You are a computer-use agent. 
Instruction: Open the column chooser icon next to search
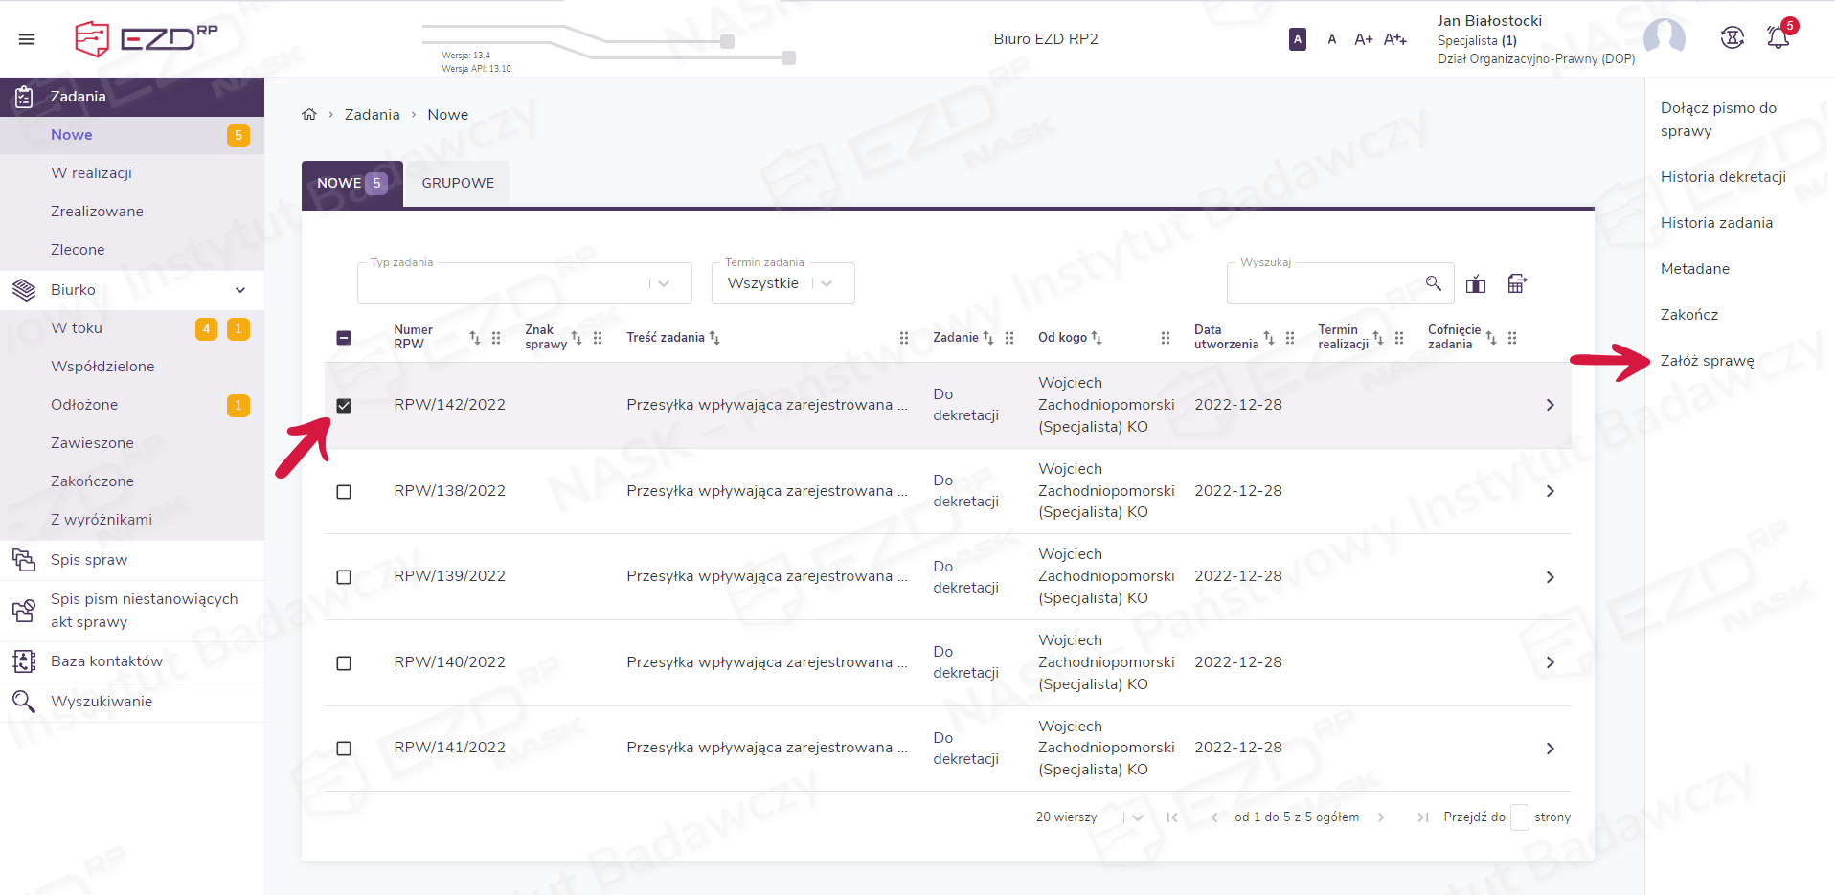(1476, 283)
